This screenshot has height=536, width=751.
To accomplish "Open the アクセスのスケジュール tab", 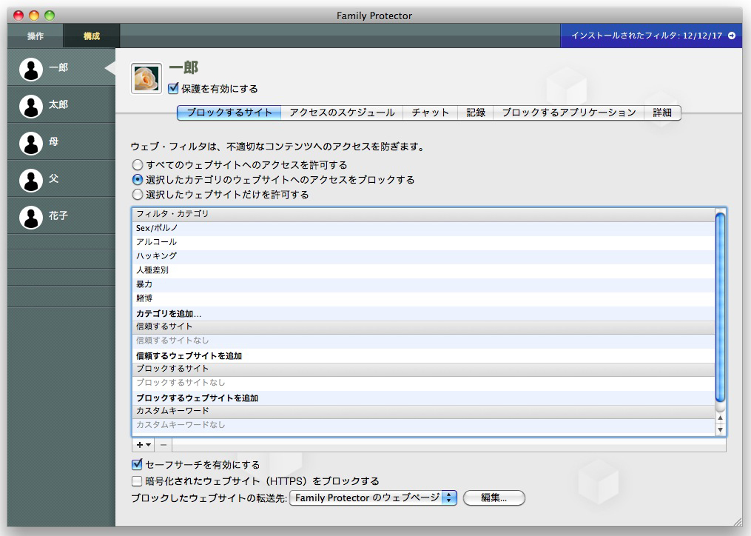I will pos(342,113).
